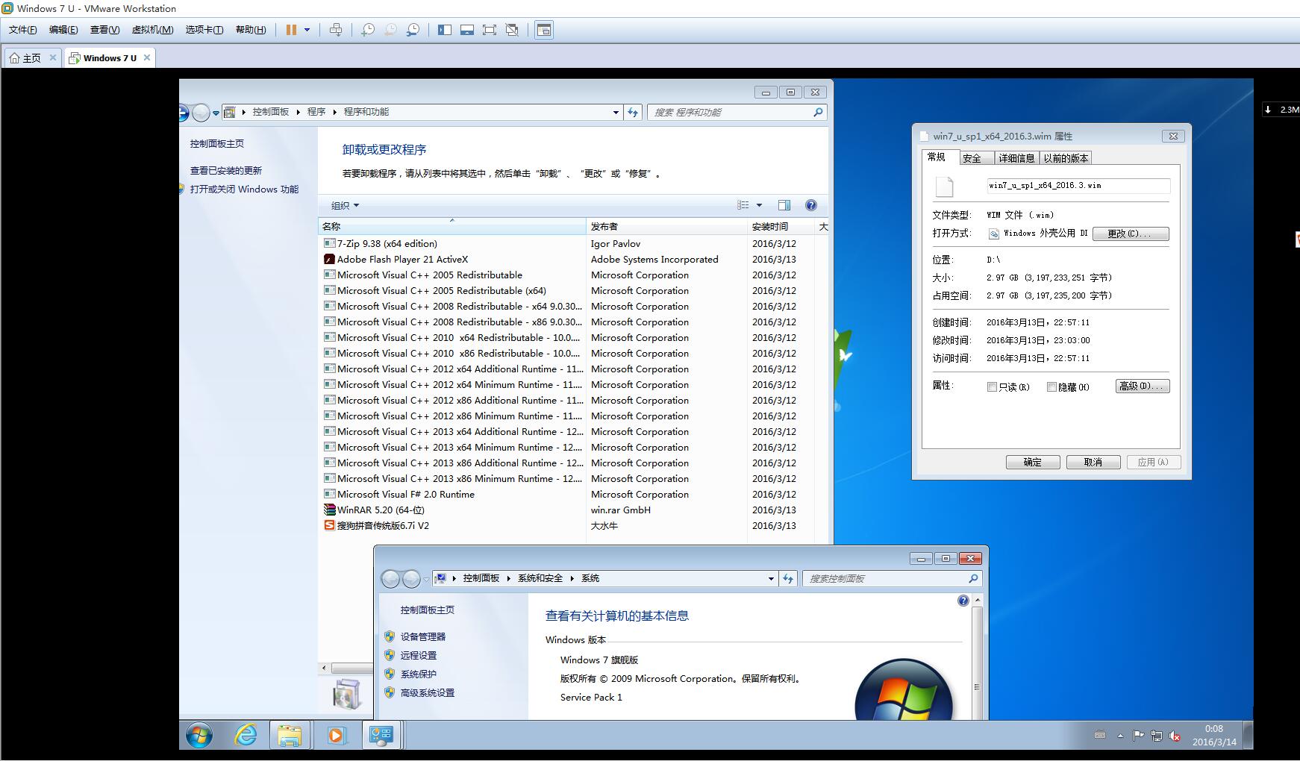The width and height of the screenshot is (1300, 761).
Task: Open Action Center flag tray icon
Action: pyautogui.click(x=1138, y=736)
